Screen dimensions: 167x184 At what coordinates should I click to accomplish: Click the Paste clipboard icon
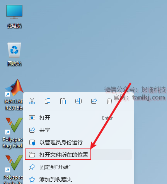[x=63, y=101]
